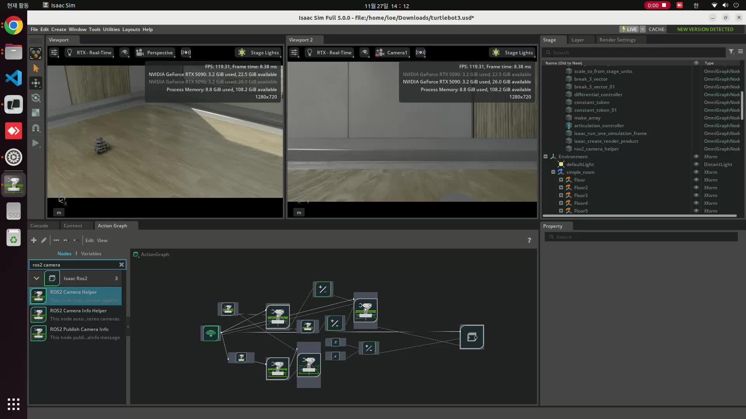This screenshot has height=419, width=746.
Task: Open Viewport settings sliders icon
Action: [x=54, y=52]
